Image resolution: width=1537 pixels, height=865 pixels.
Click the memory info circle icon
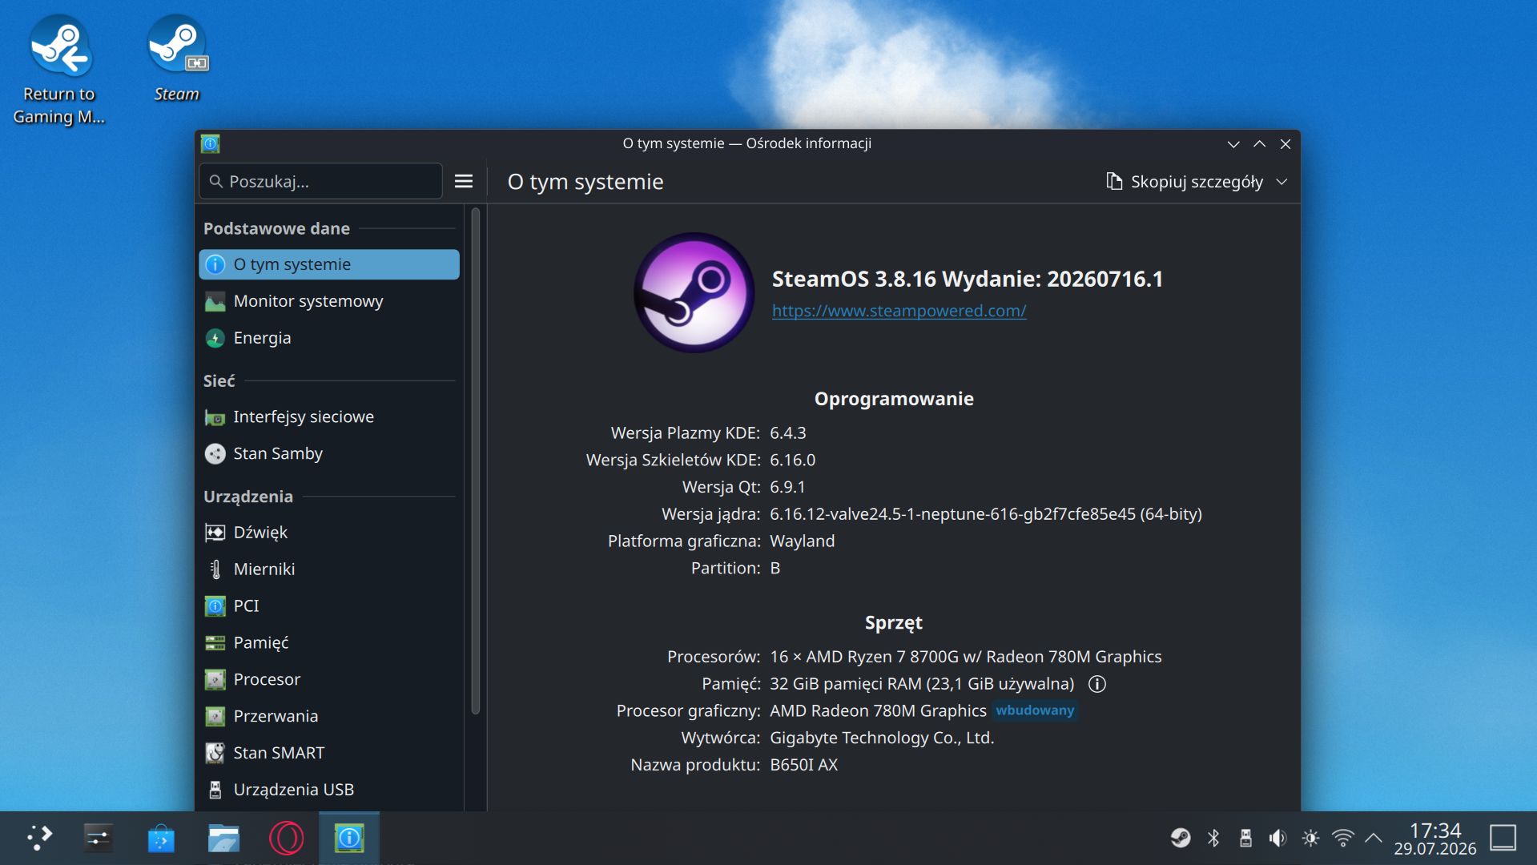pyautogui.click(x=1097, y=684)
